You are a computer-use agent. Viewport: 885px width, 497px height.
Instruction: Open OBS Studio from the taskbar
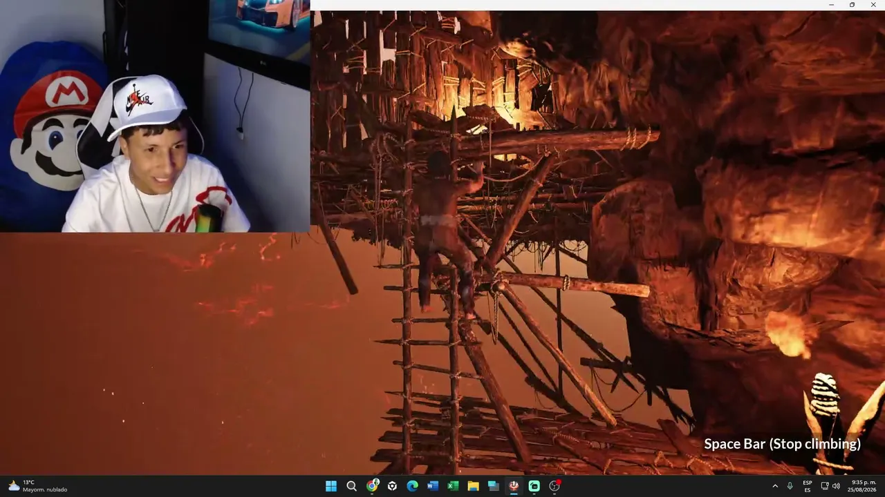pyautogui.click(x=555, y=486)
